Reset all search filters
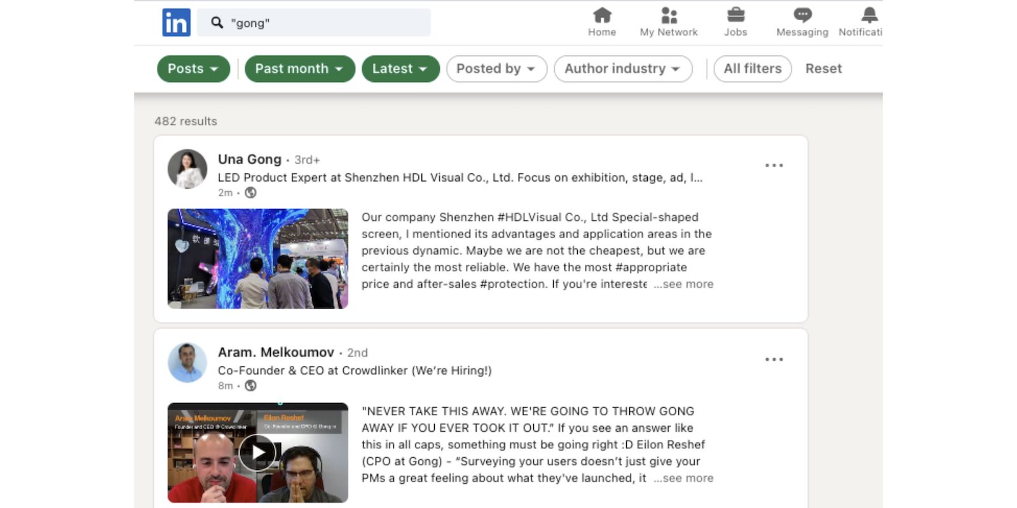 click(x=823, y=69)
